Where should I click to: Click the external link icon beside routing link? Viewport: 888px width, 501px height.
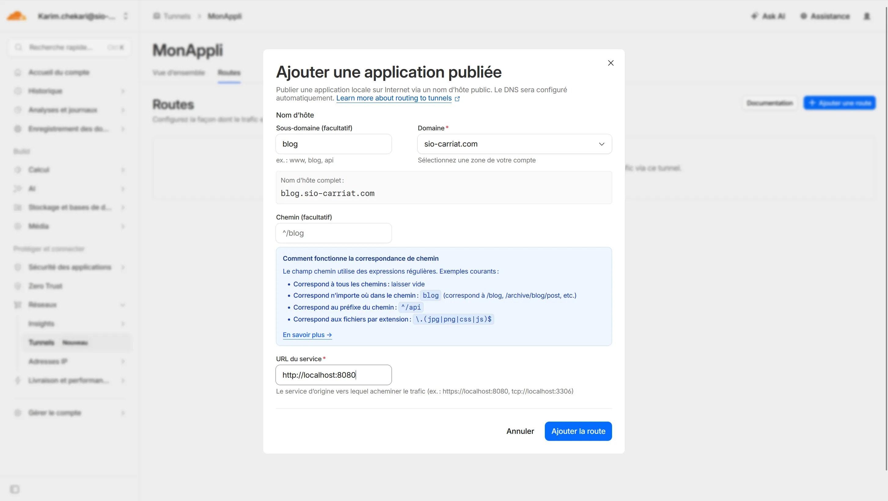click(457, 99)
